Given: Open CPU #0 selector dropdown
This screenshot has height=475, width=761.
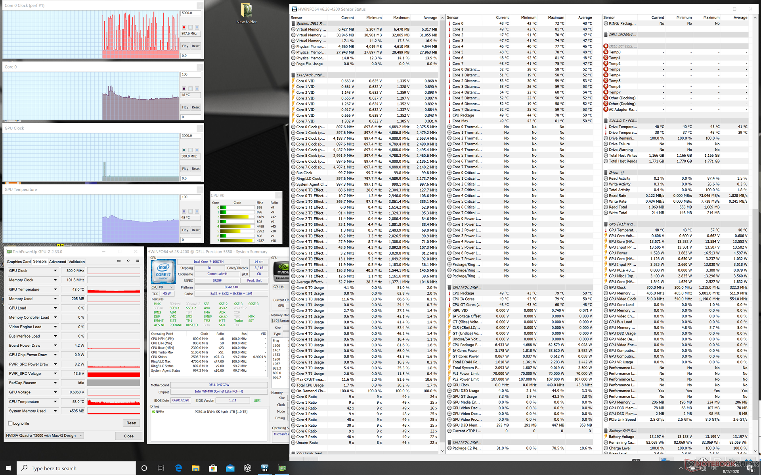Looking at the screenshot, I should 162,287.
